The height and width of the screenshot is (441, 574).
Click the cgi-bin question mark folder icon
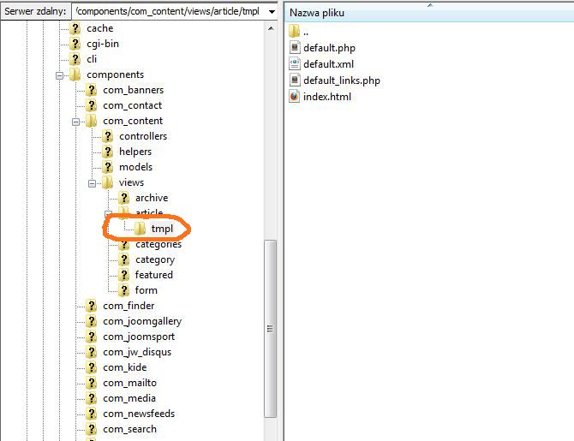(x=75, y=44)
